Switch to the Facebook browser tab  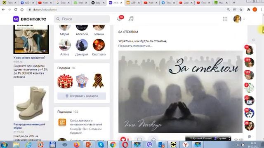tap(27, 3)
